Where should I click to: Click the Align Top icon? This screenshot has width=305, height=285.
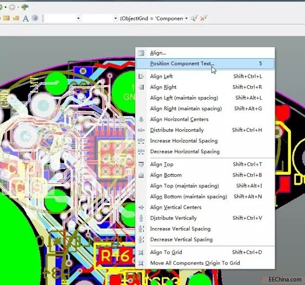tap(141, 165)
